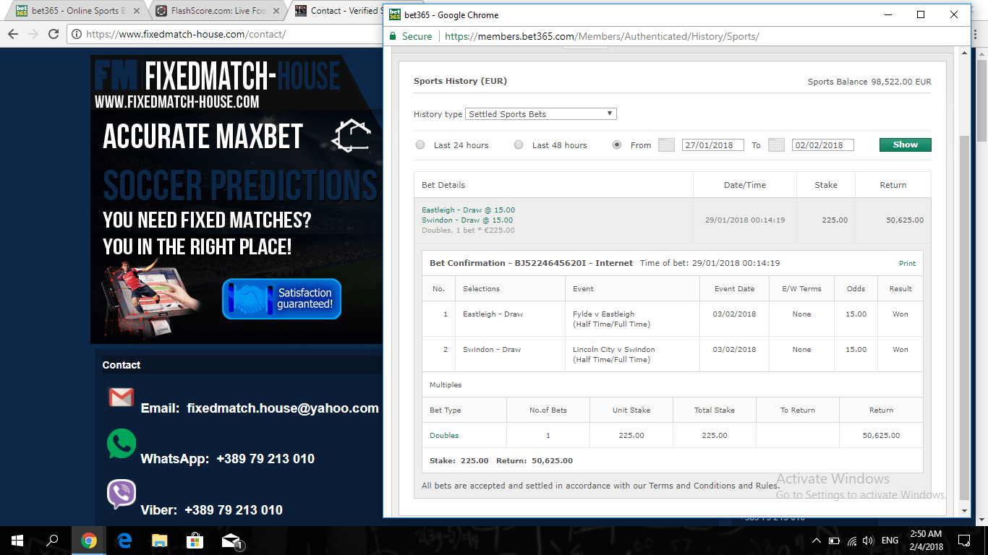Click the Print link in Bet Confirmation
The image size is (988, 555).
(907, 264)
